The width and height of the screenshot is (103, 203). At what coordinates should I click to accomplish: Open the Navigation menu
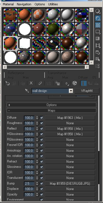(24, 4)
